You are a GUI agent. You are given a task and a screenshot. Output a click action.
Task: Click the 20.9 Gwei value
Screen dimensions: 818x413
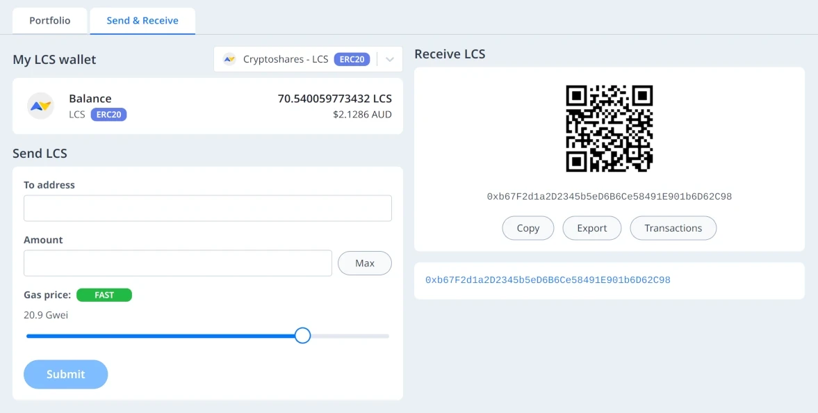click(46, 316)
